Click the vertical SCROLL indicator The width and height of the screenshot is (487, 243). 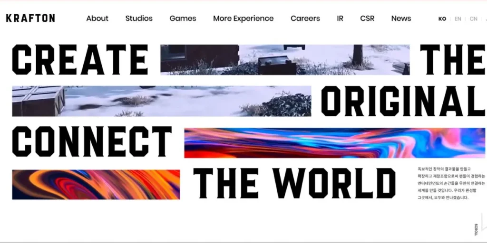coord(476,230)
